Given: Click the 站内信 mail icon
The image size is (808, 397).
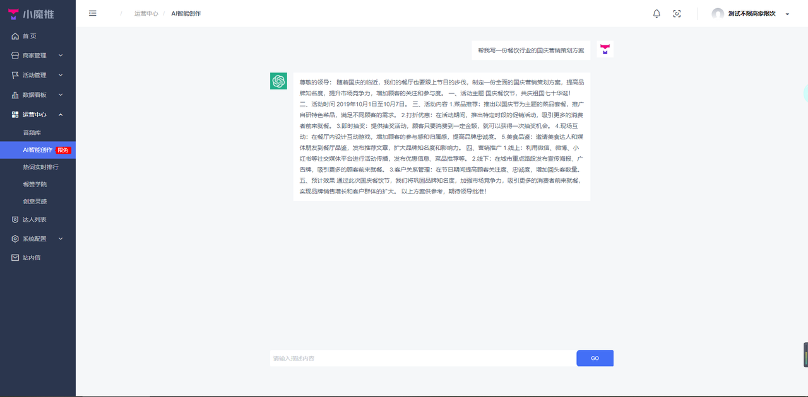Looking at the screenshot, I should 15,257.
